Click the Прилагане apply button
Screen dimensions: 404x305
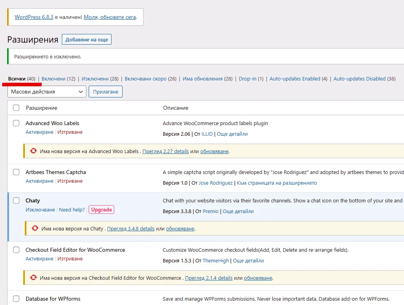coord(106,92)
